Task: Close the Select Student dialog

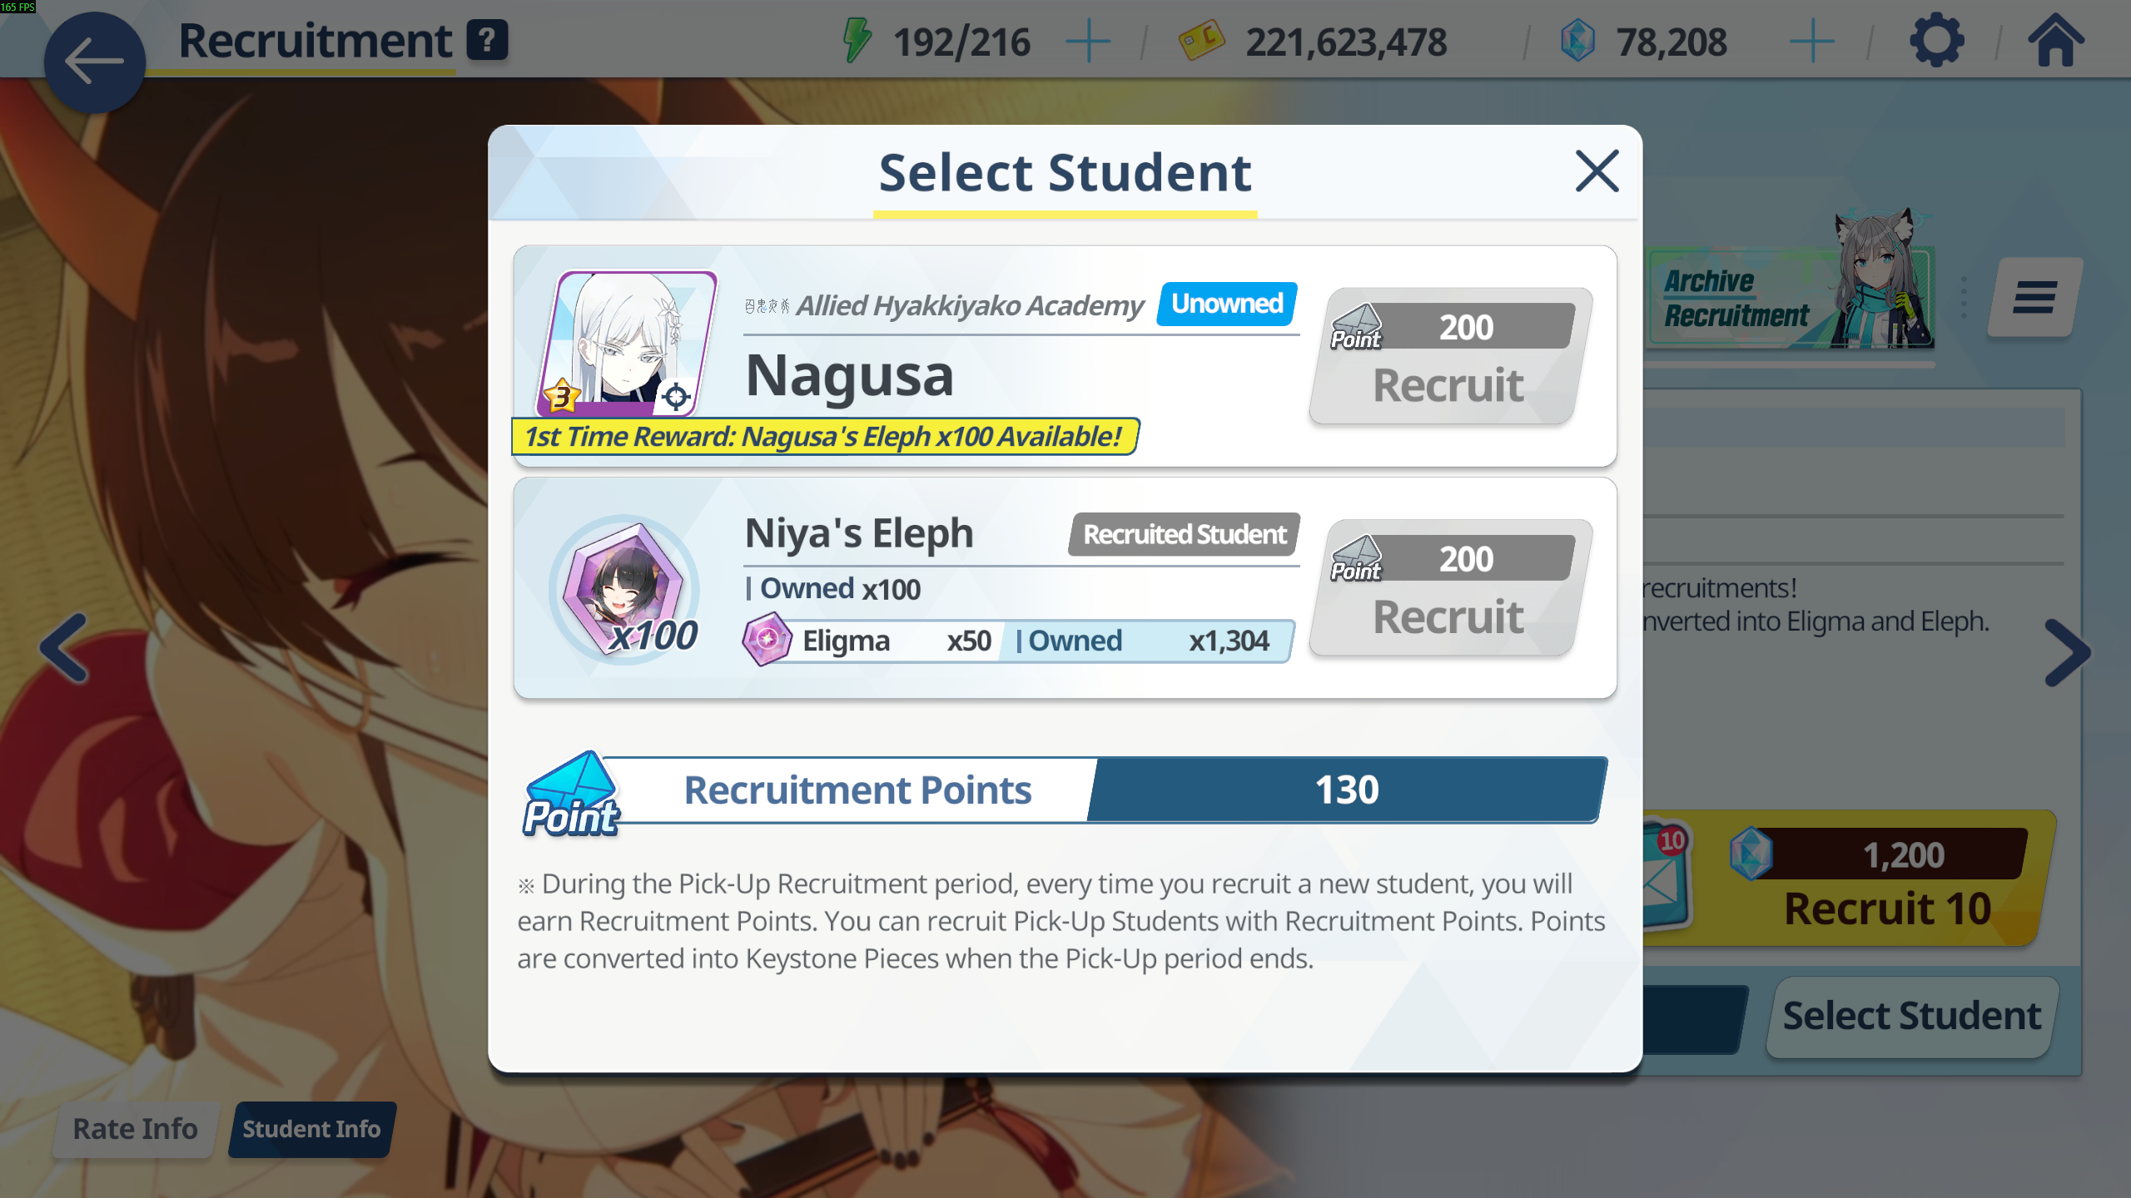Action: click(x=1597, y=171)
